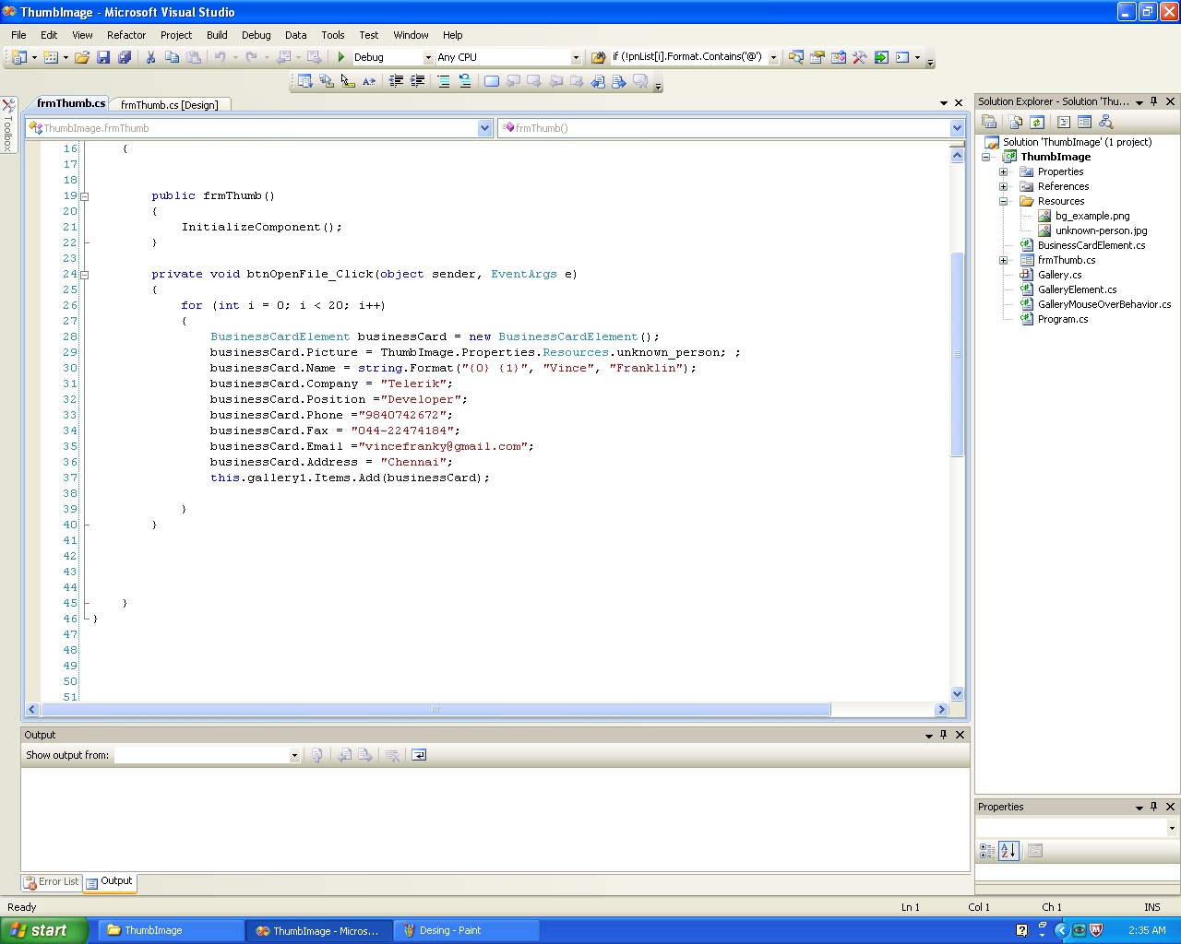This screenshot has height=944, width=1181.
Task: Expand the Properties node in solution tree
Action: click(1004, 171)
